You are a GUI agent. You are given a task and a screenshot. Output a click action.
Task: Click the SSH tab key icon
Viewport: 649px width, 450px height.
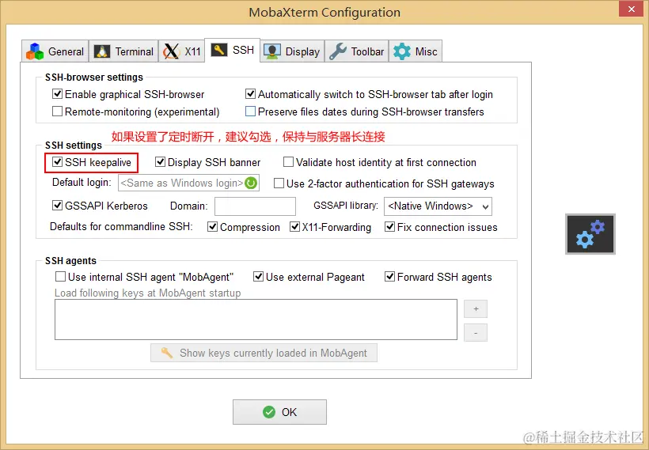219,50
